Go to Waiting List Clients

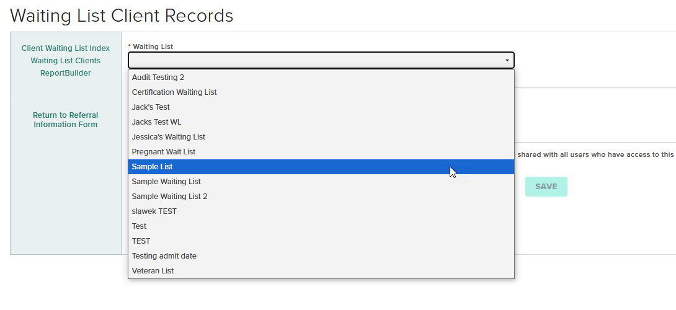(x=66, y=61)
